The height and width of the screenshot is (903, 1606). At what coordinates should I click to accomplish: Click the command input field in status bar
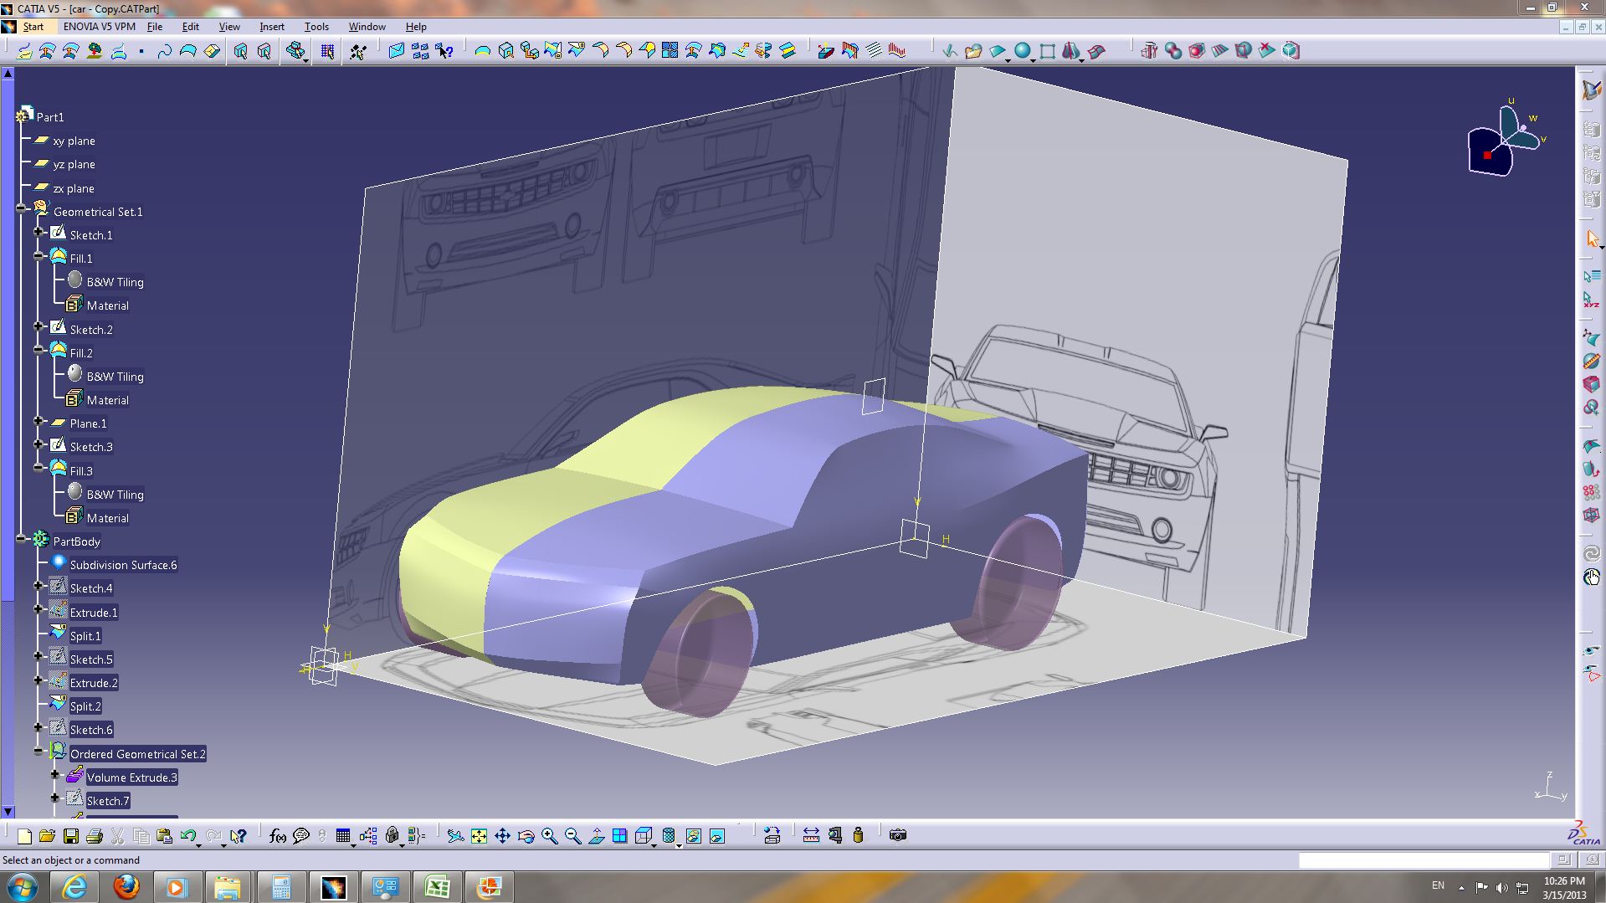(x=1424, y=860)
